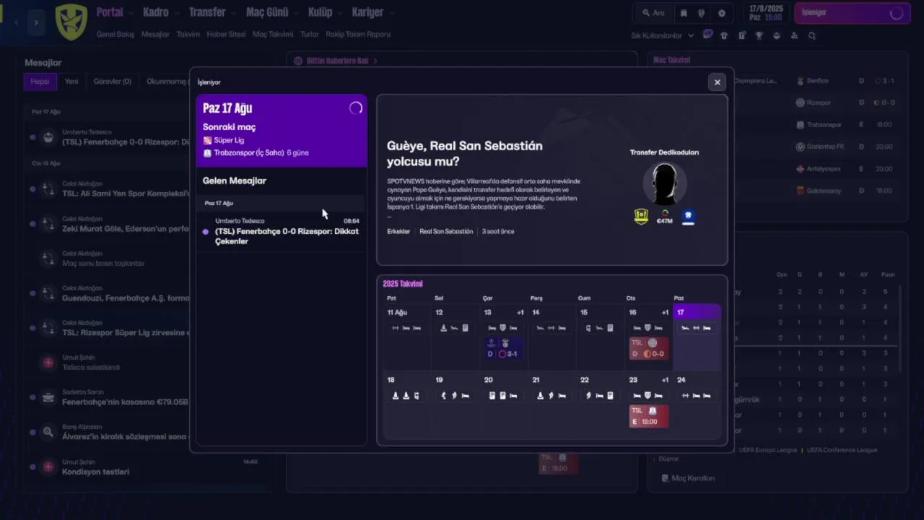The width and height of the screenshot is (924, 520).
Task: Click the player silhouette avatar
Action: pos(664,184)
